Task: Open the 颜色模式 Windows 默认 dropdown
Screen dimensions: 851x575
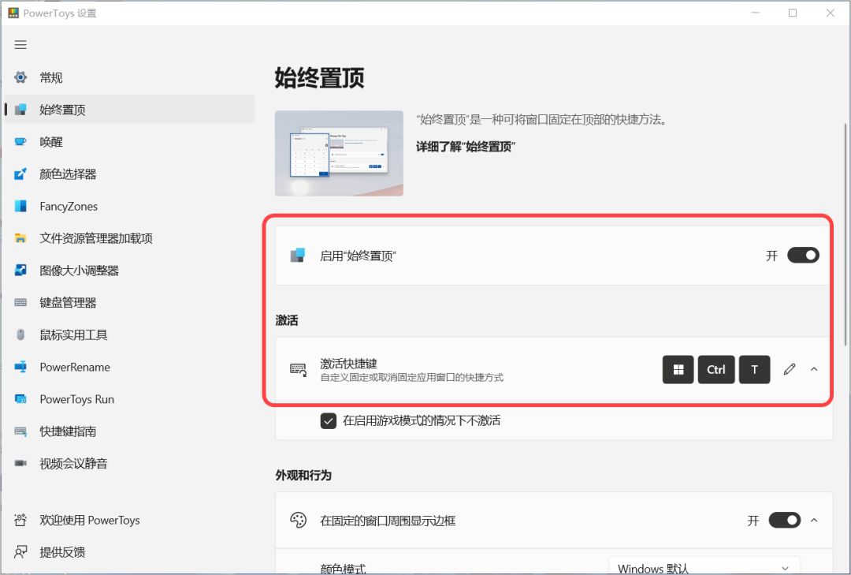Action: [x=704, y=566]
